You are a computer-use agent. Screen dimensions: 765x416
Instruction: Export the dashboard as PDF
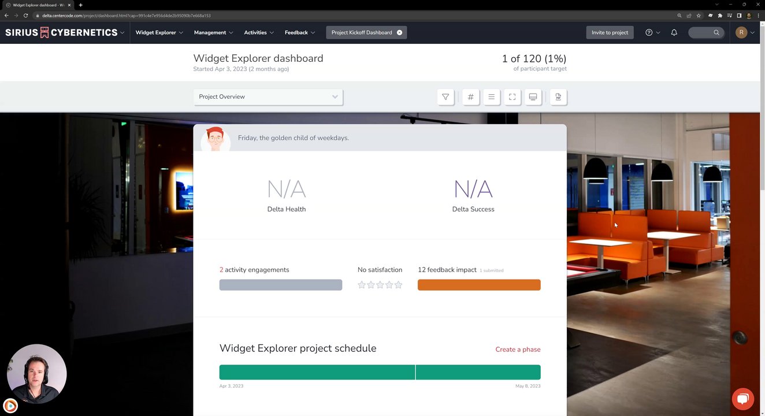coord(558,97)
